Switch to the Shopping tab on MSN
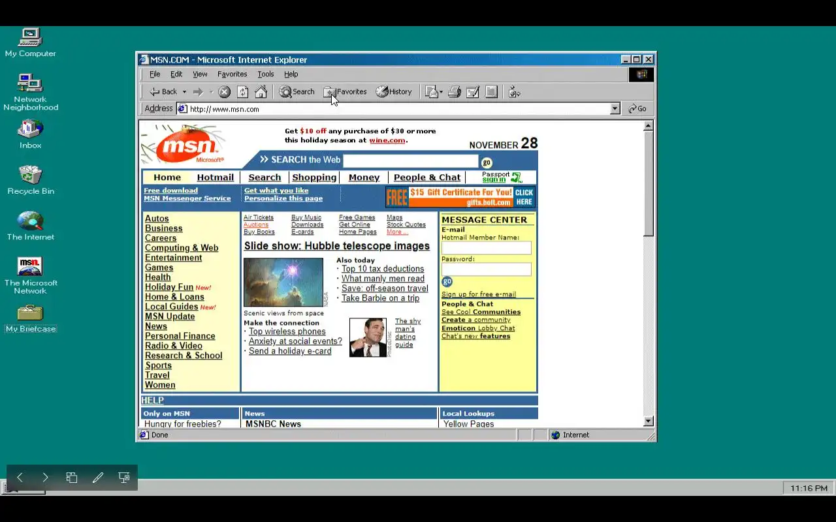836x522 pixels. click(314, 177)
